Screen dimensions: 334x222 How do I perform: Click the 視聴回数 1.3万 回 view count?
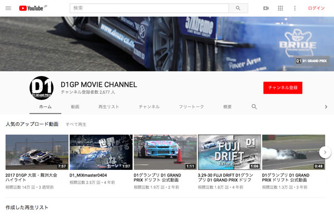coord(277,188)
